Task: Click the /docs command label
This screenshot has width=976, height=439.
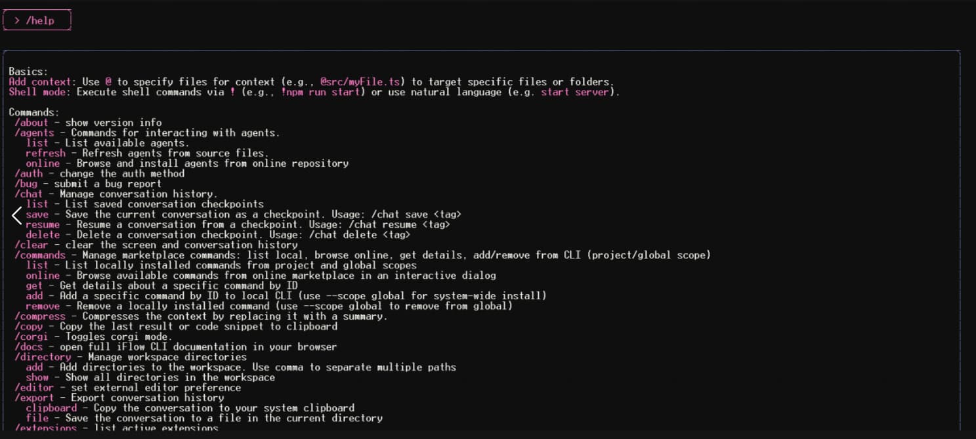Action: (x=29, y=347)
